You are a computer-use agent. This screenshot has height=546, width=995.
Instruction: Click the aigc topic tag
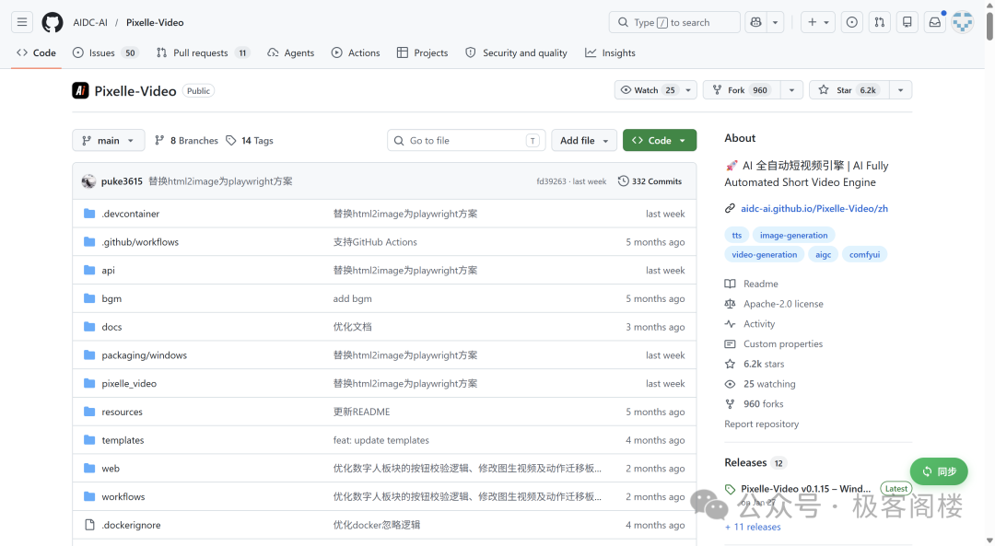click(823, 254)
